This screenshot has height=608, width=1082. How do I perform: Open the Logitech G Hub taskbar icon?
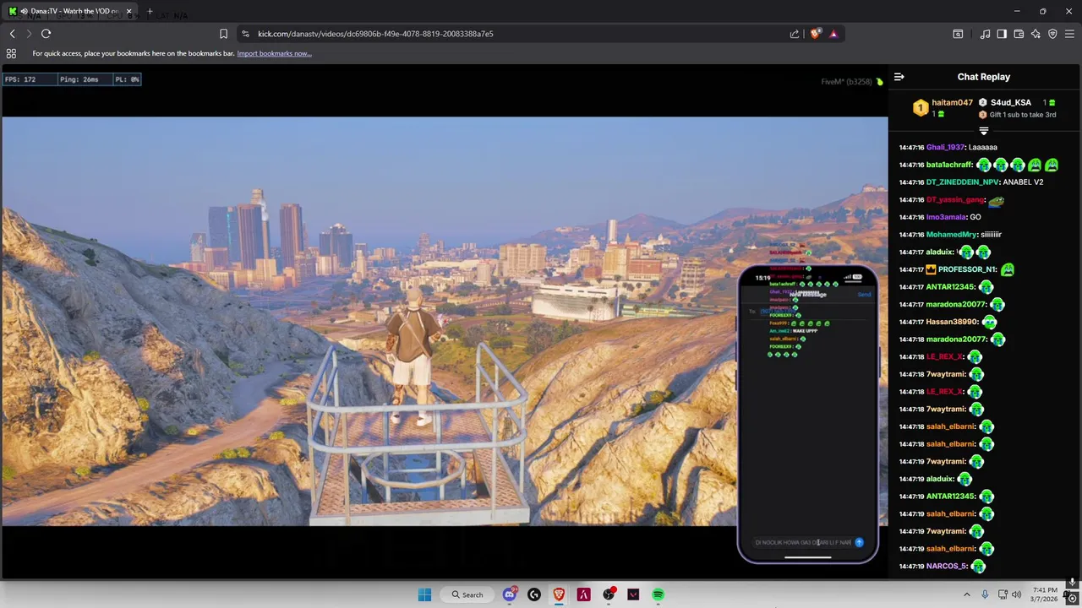click(534, 594)
